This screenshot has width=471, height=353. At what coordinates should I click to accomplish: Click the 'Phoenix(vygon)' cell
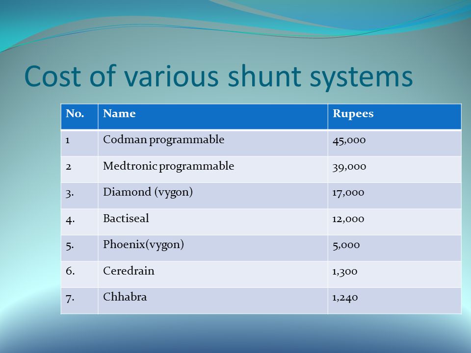pos(212,248)
